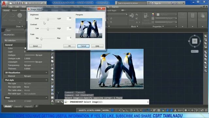Click the Plot printer icon in quick access toolbar
This screenshot has height=118, width=209.
(x=26, y=3)
